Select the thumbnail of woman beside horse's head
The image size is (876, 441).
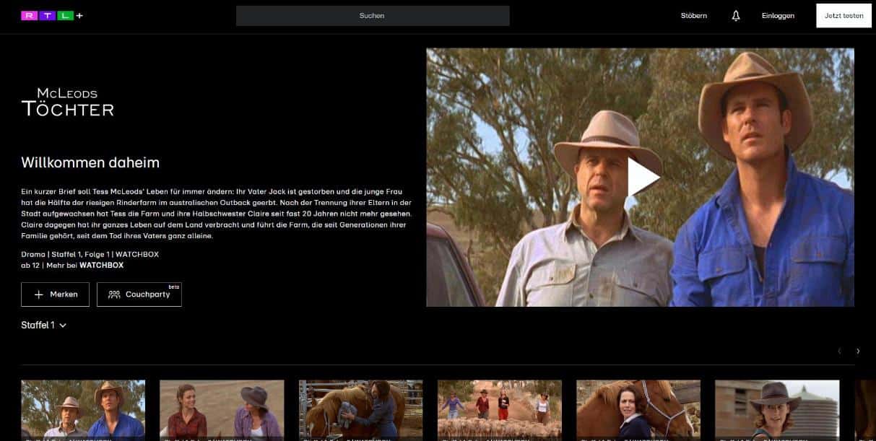[x=638, y=410]
